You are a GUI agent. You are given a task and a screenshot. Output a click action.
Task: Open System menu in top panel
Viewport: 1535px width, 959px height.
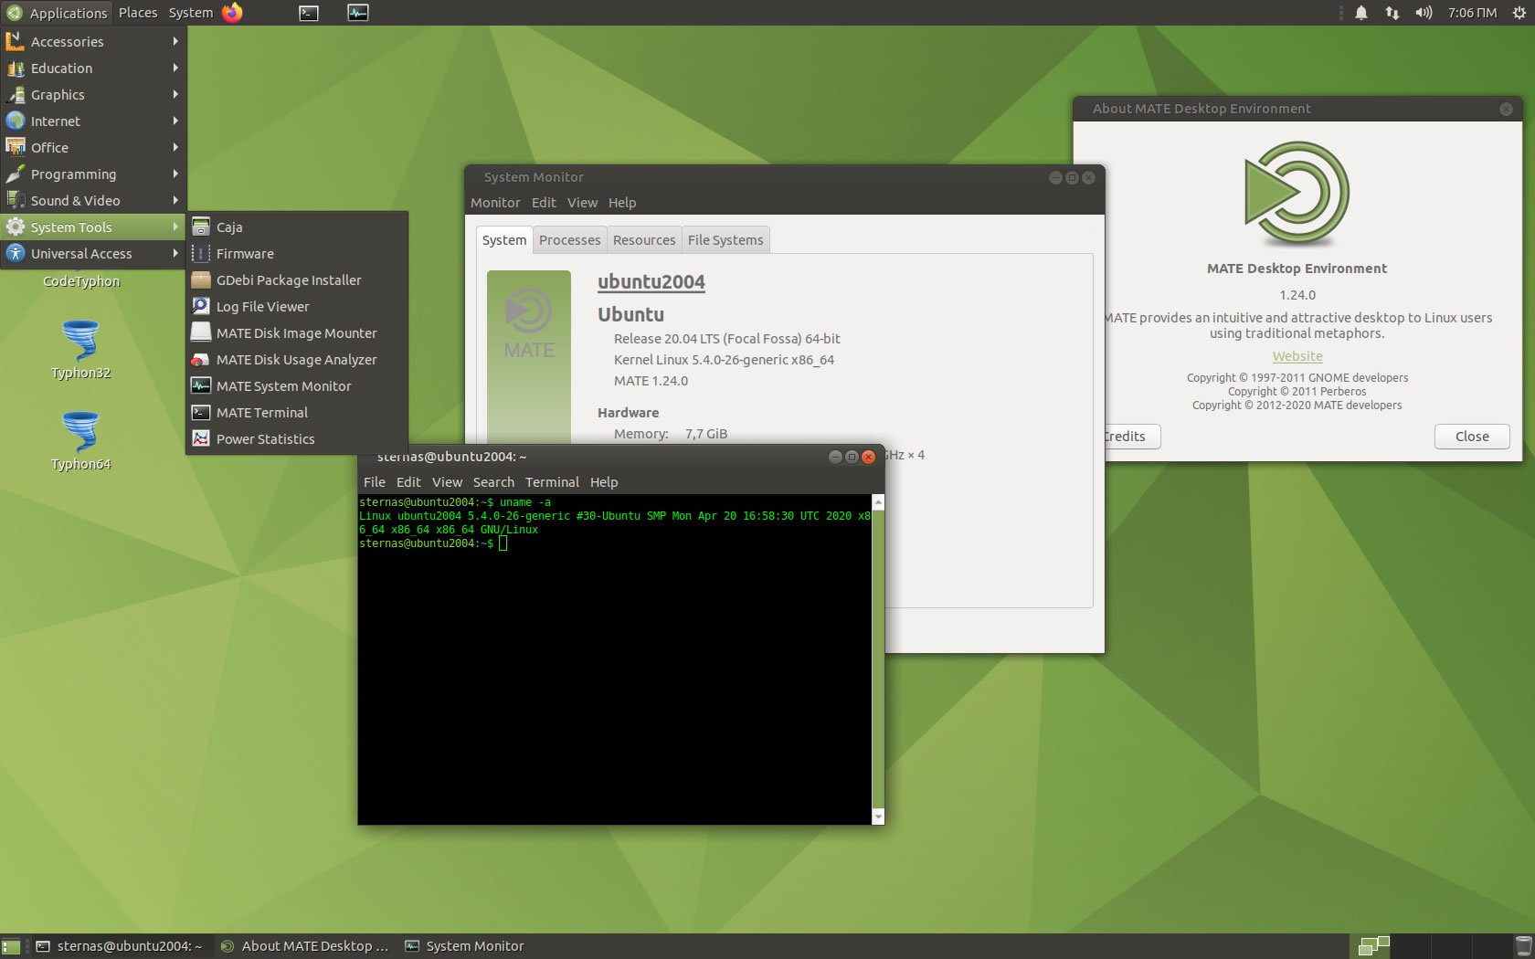191,13
